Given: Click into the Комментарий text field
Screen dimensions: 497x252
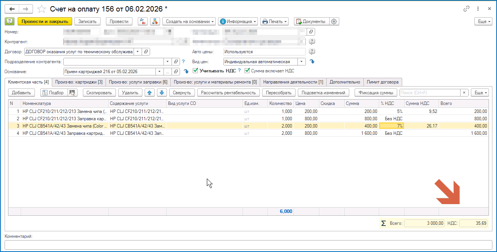Looking at the screenshot, I should [248, 245].
